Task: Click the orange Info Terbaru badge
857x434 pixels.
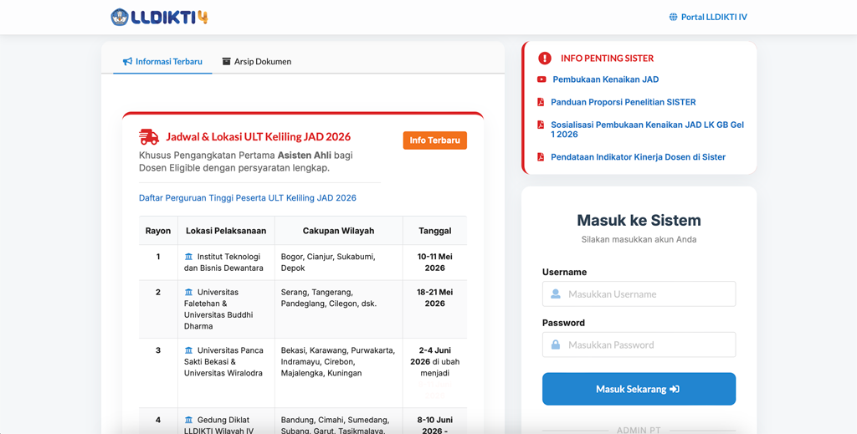Action: (435, 140)
